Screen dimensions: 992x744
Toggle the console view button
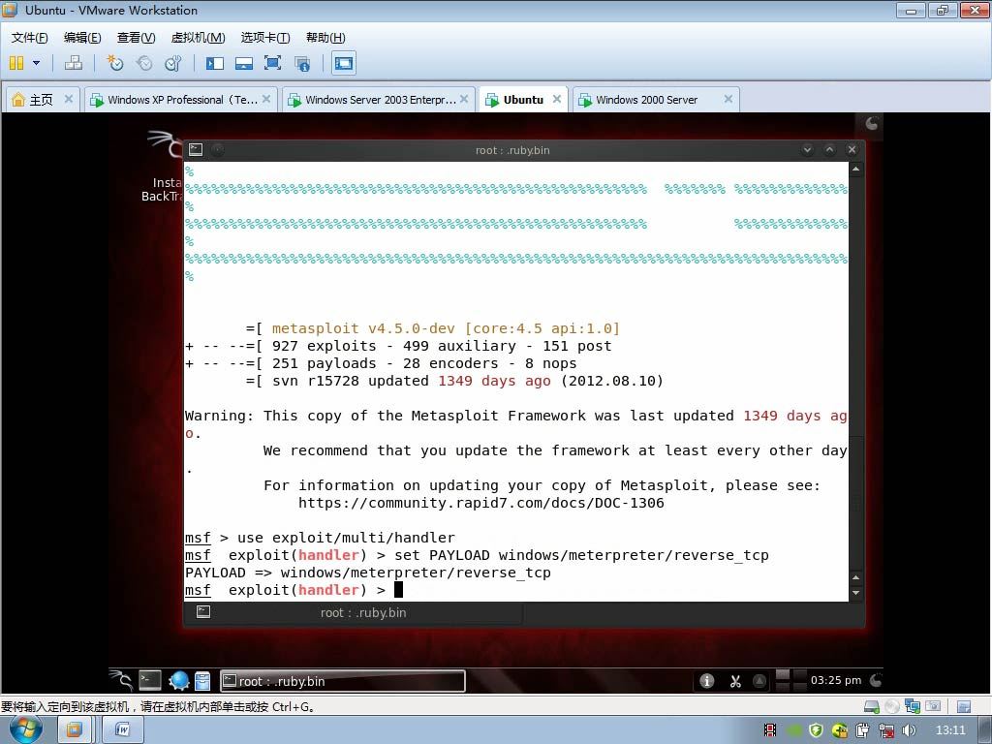click(344, 63)
